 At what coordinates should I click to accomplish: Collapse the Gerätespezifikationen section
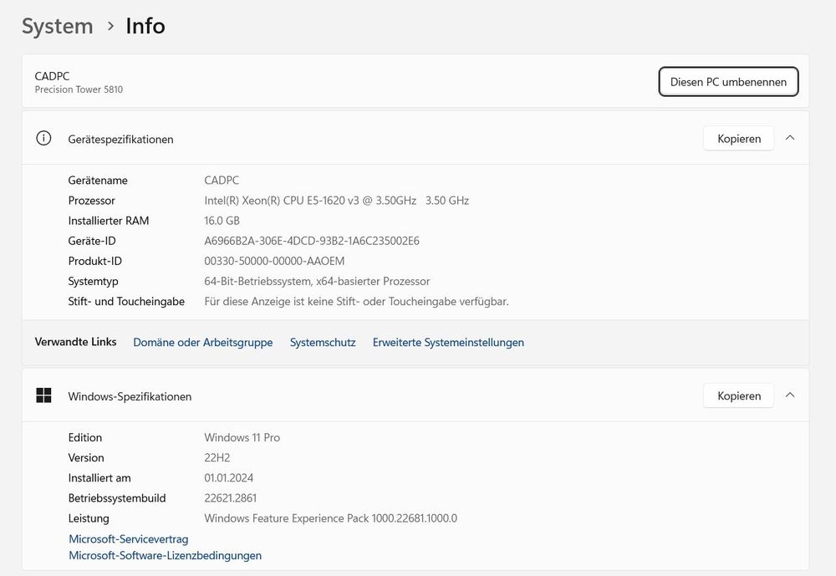790,138
